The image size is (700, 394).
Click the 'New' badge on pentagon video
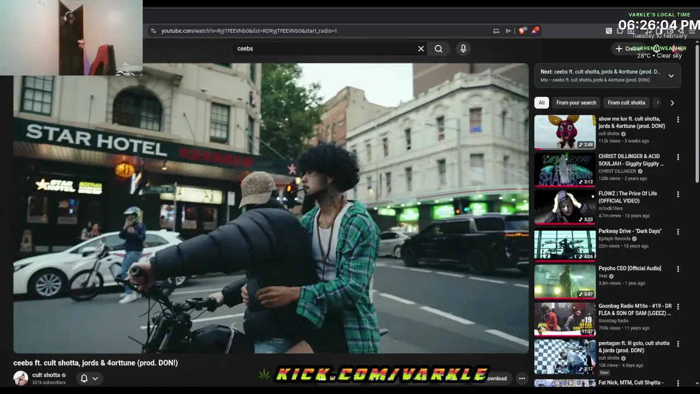tap(604, 373)
